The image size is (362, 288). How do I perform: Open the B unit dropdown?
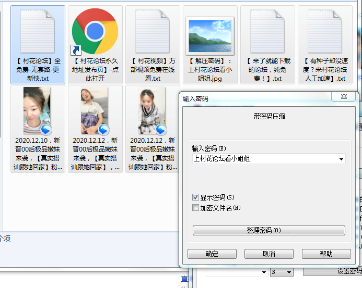point(282,272)
